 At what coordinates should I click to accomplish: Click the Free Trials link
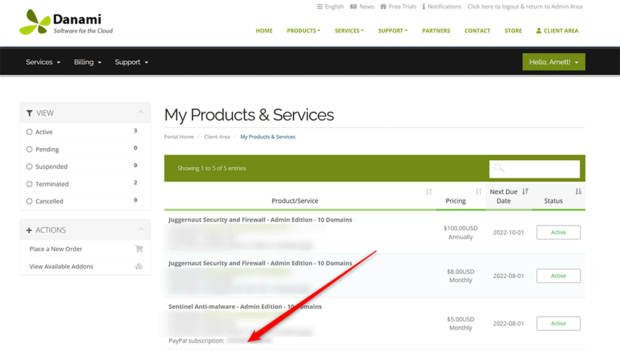click(402, 7)
